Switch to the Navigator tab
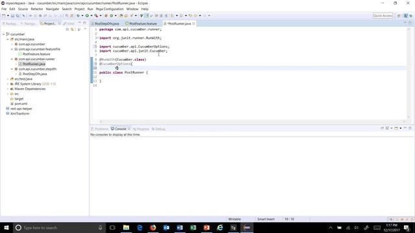The height and width of the screenshot is (233, 415). [29, 23]
